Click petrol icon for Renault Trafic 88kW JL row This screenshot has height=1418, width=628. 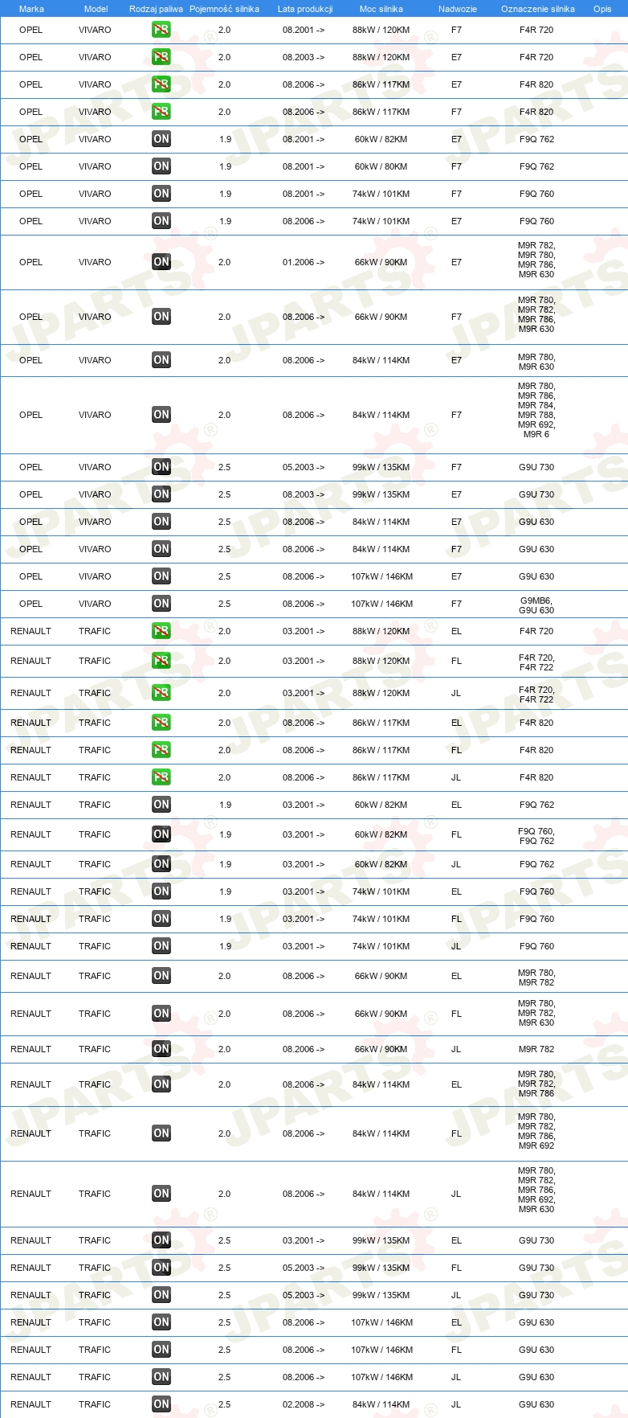click(x=161, y=693)
